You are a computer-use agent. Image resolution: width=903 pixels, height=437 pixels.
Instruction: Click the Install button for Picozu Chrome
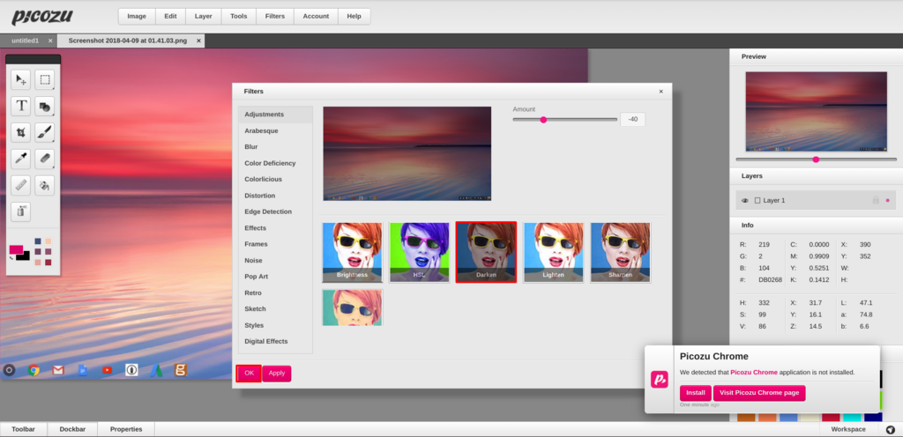pyautogui.click(x=696, y=393)
